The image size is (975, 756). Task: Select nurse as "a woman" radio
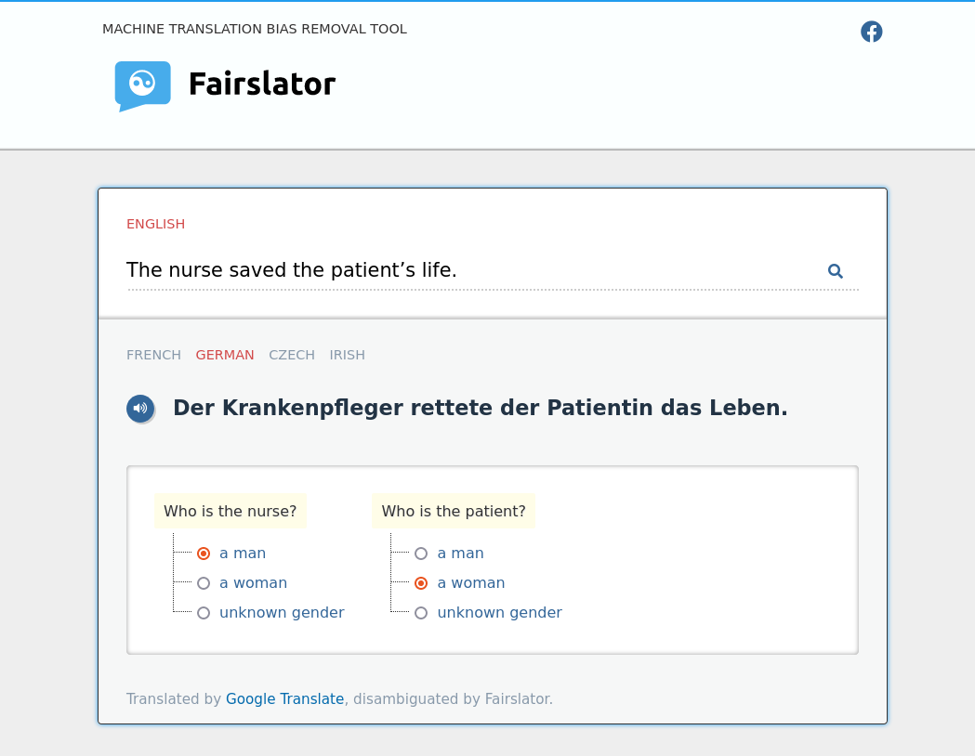[204, 583]
